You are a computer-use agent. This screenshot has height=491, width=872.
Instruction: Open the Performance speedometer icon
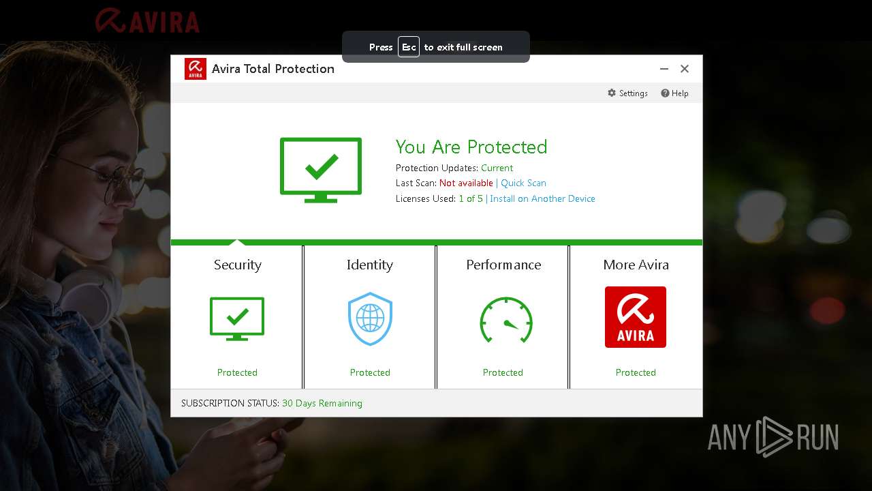tap(505, 320)
